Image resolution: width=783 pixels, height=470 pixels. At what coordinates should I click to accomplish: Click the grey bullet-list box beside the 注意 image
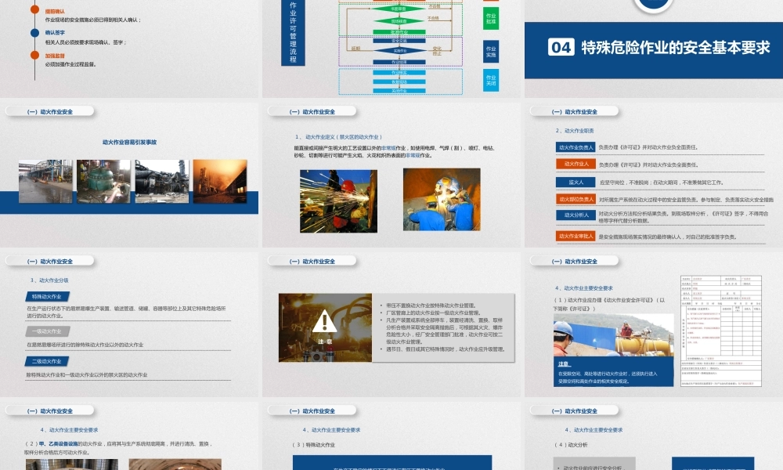(x=443, y=327)
